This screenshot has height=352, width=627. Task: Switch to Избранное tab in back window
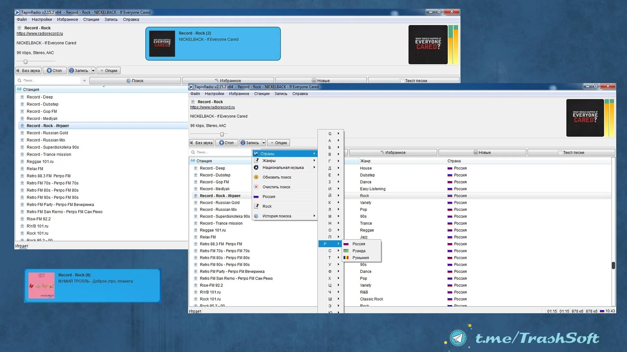pyautogui.click(x=228, y=81)
